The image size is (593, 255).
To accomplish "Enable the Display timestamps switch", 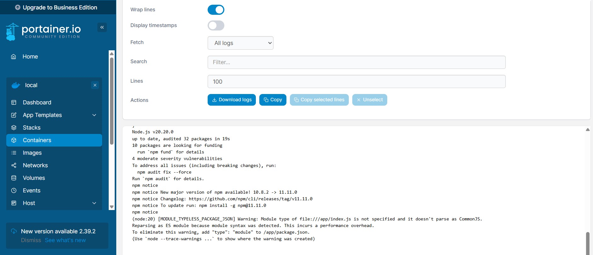I will tap(216, 25).
